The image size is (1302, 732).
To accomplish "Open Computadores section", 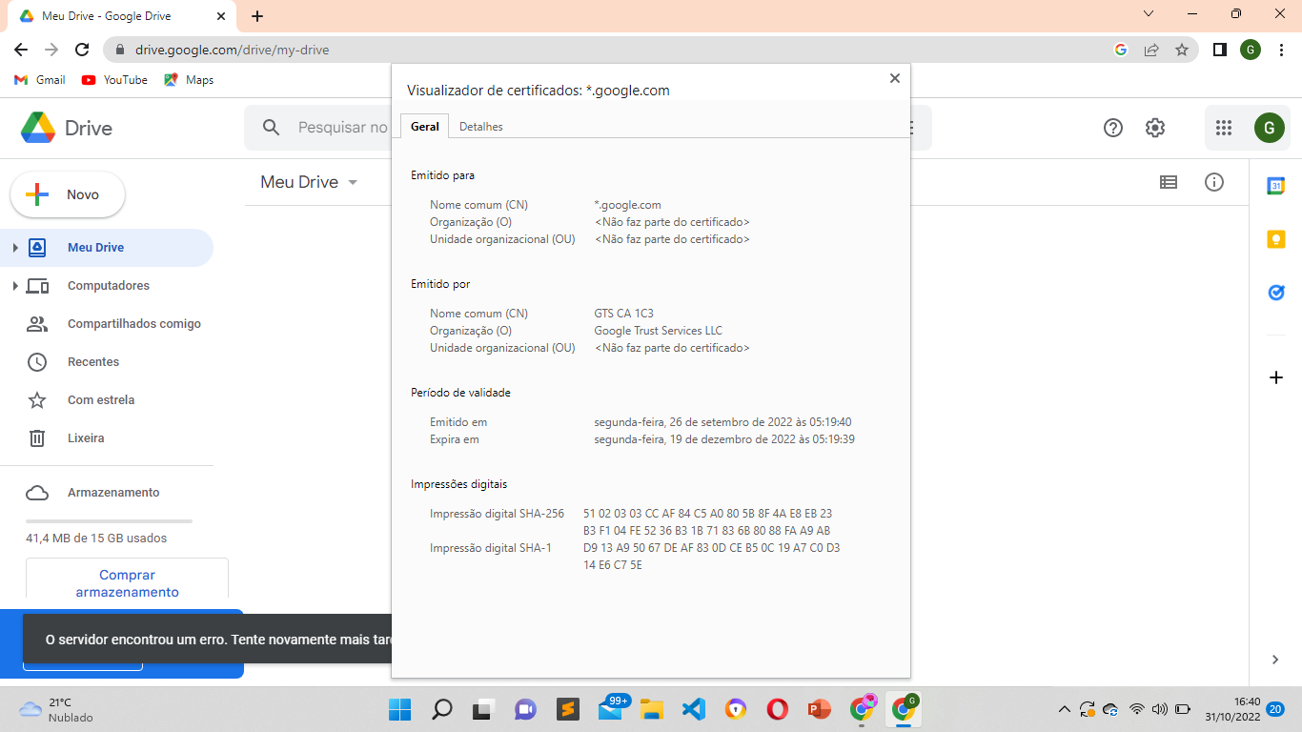I will 109,286.
